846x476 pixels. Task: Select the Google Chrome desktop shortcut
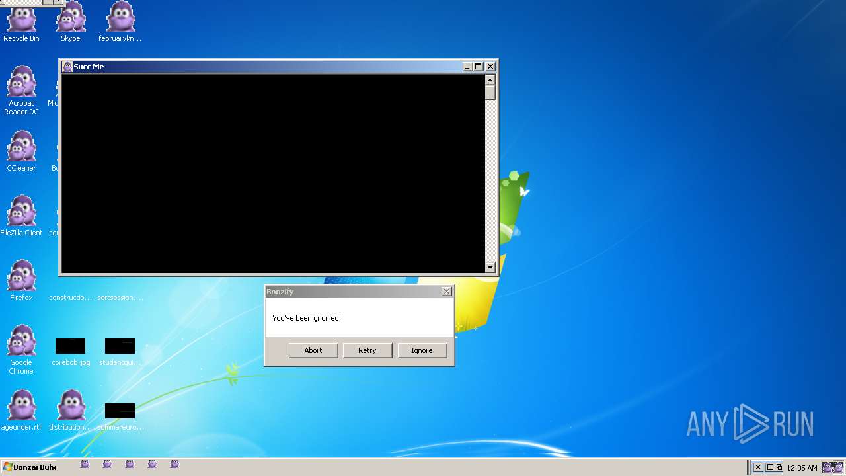click(21, 350)
